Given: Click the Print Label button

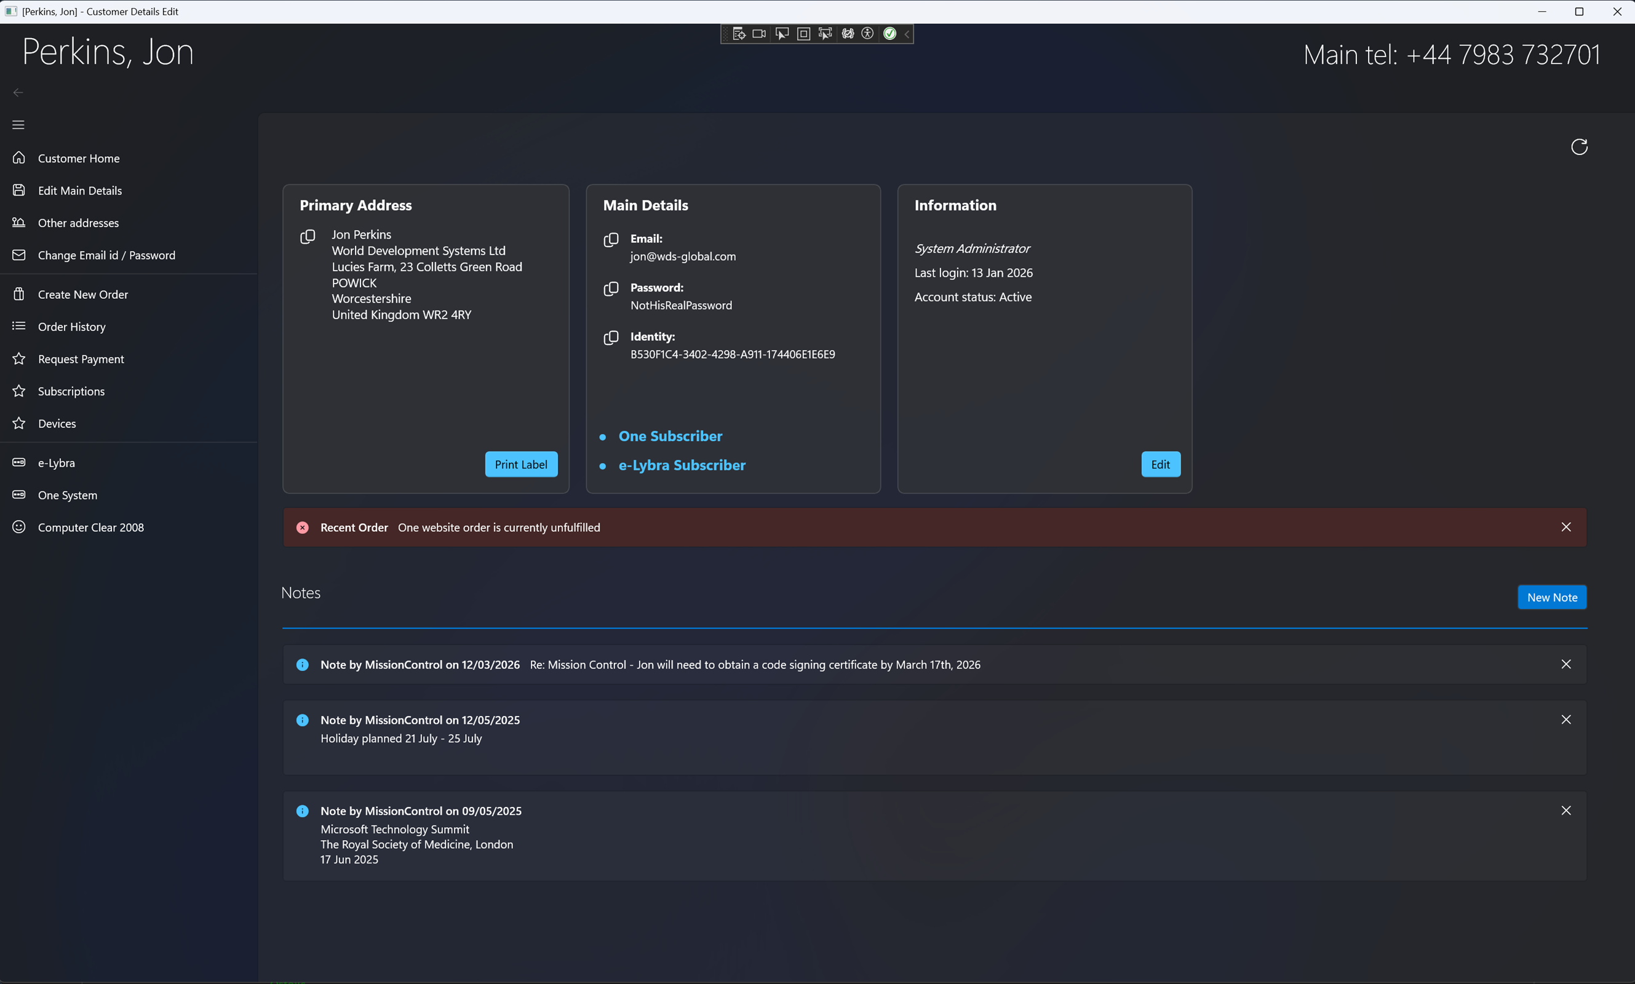Looking at the screenshot, I should pyautogui.click(x=520, y=464).
